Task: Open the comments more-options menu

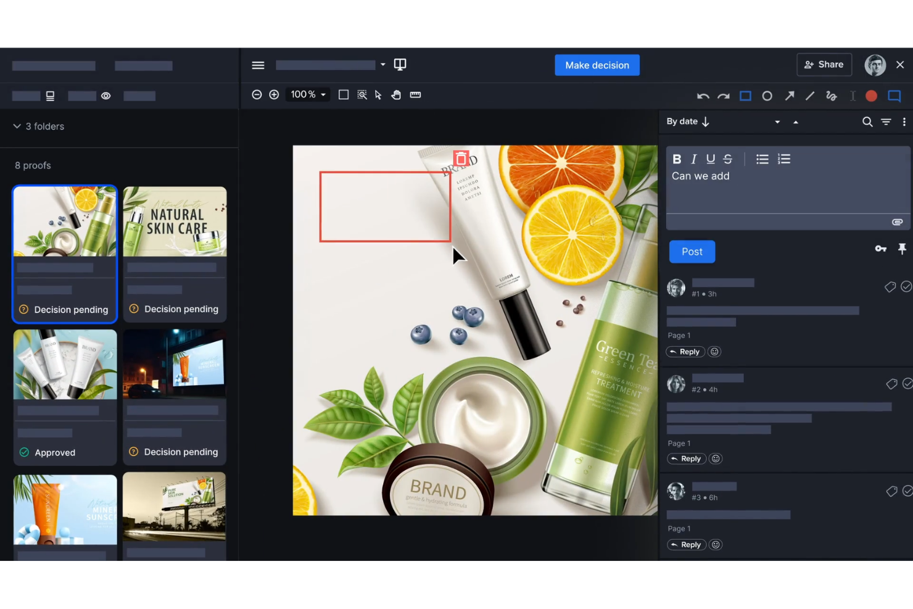Action: tap(904, 122)
